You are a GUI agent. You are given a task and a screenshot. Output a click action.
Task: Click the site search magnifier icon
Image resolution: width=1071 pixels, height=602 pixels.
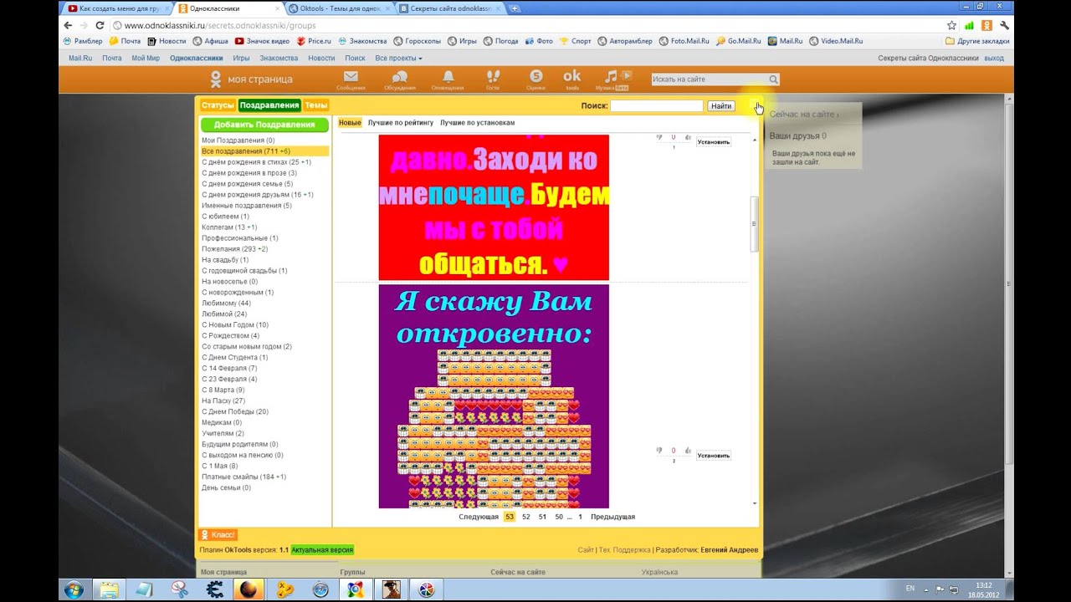pyautogui.click(x=773, y=79)
